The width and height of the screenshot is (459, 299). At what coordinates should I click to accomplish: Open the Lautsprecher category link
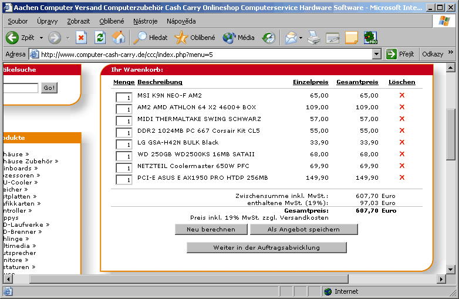pos(19,253)
